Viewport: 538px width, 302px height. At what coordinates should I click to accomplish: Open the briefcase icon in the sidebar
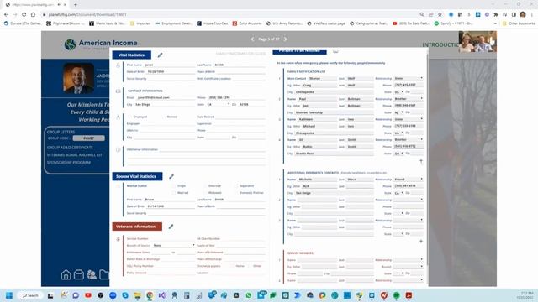click(x=79, y=274)
